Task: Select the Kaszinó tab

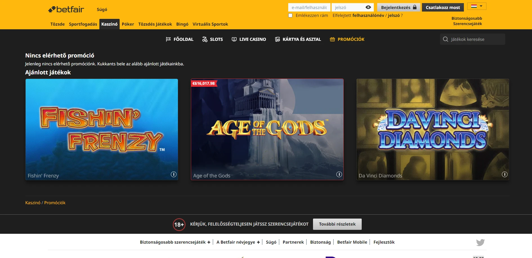Action: [109, 24]
